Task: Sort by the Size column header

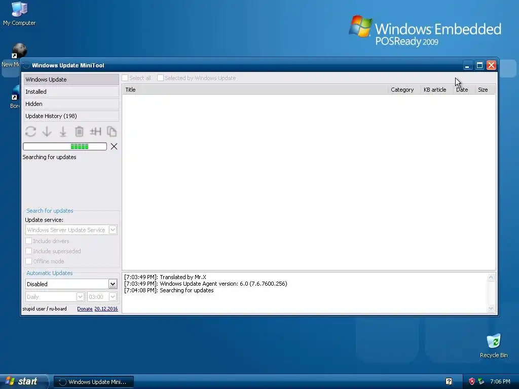Action: click(485, 90)
